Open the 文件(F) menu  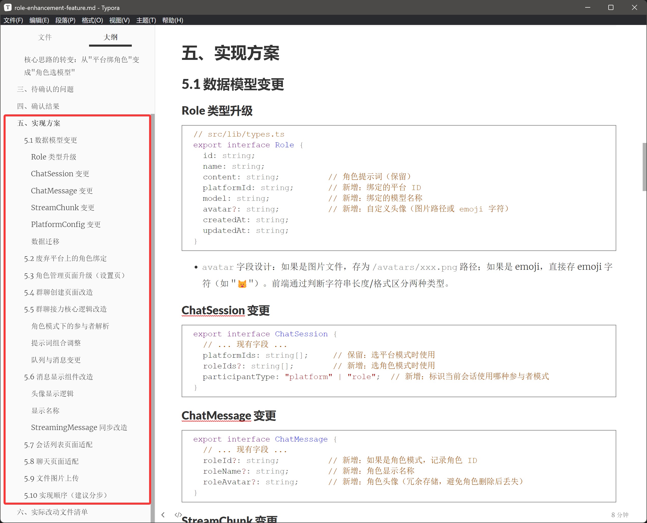click(13, 20)
